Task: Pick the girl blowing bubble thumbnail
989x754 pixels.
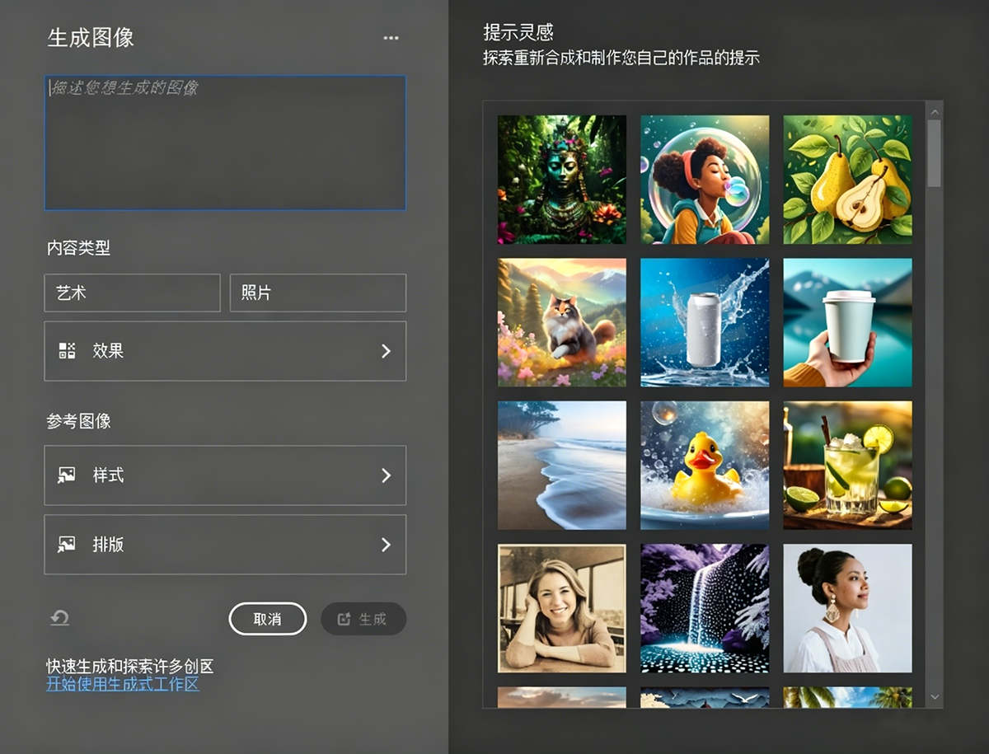Action: tap(705, 180)
